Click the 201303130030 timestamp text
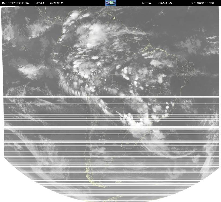 [203, 3]
